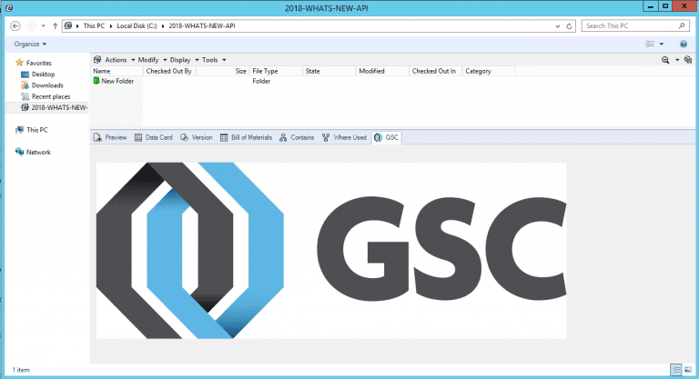
Task: Open Desktop in Favorites
Action: pos(38,74)
